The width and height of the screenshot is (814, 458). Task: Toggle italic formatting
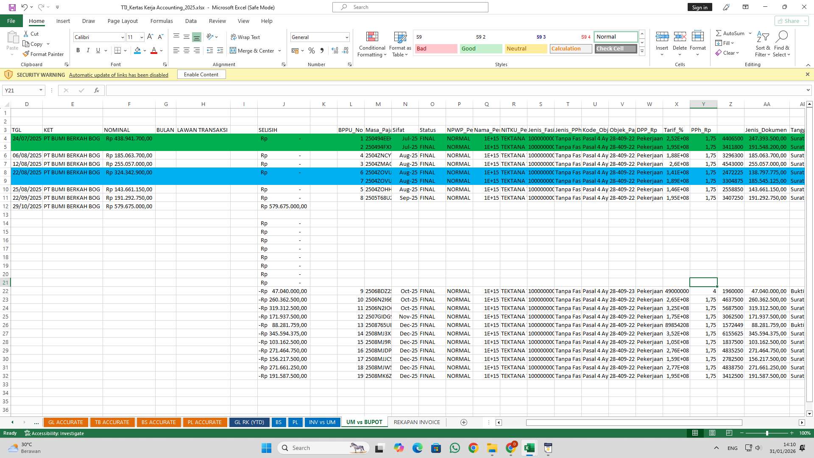pos(88,50)
